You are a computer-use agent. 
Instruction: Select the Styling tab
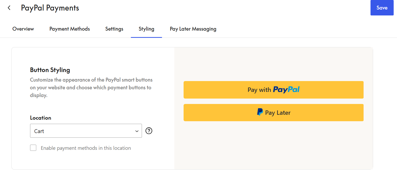click(146, 29)
